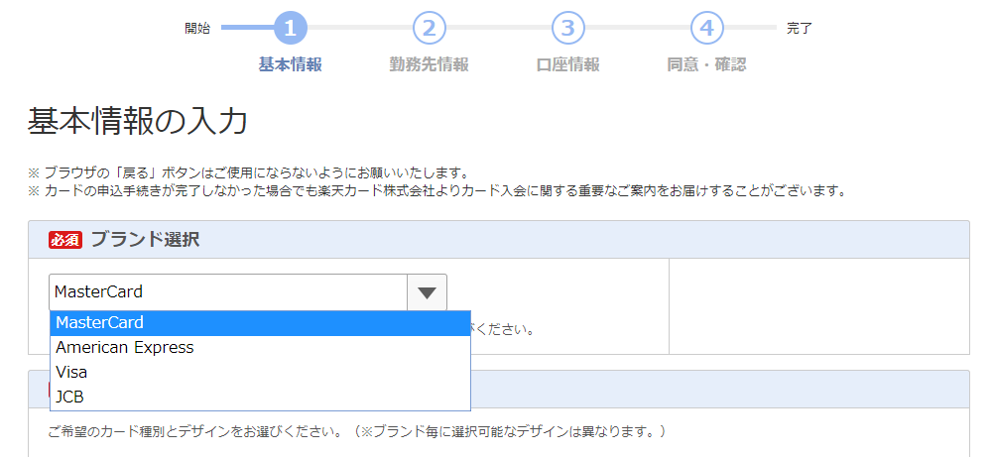Jump to the 同意・確認 step label
The image size is (993, 457).
[706, 64]
